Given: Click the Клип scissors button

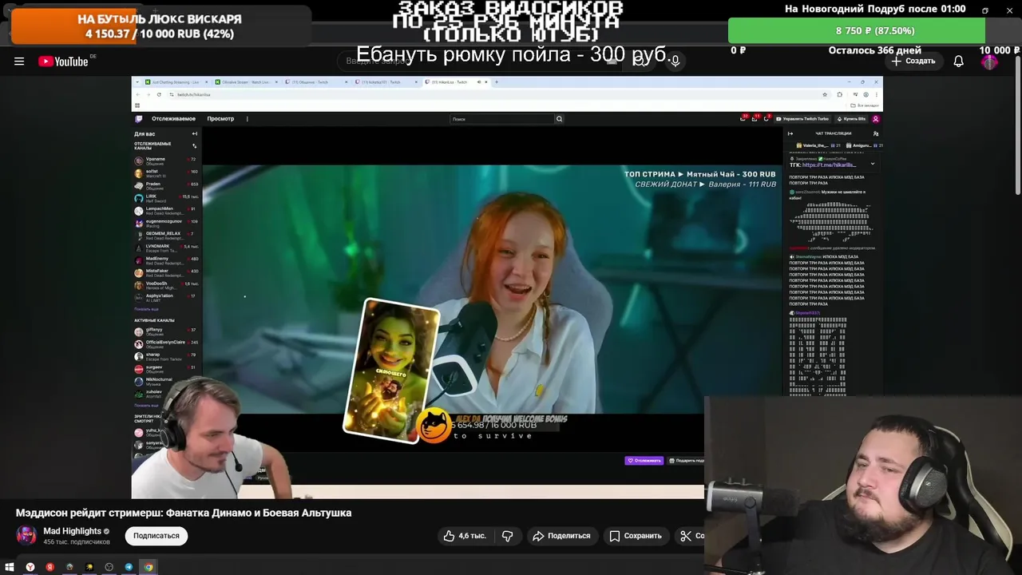Looking at the screenshot, I should pyautogui.click(x=691, y=536).
